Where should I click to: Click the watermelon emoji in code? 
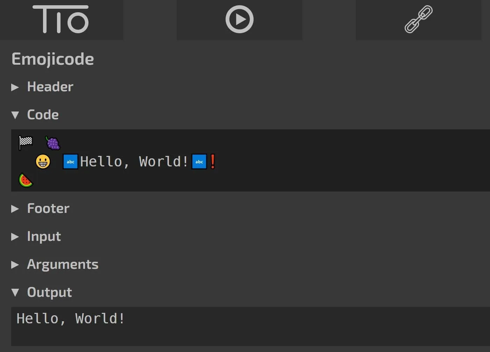[26, 180]
